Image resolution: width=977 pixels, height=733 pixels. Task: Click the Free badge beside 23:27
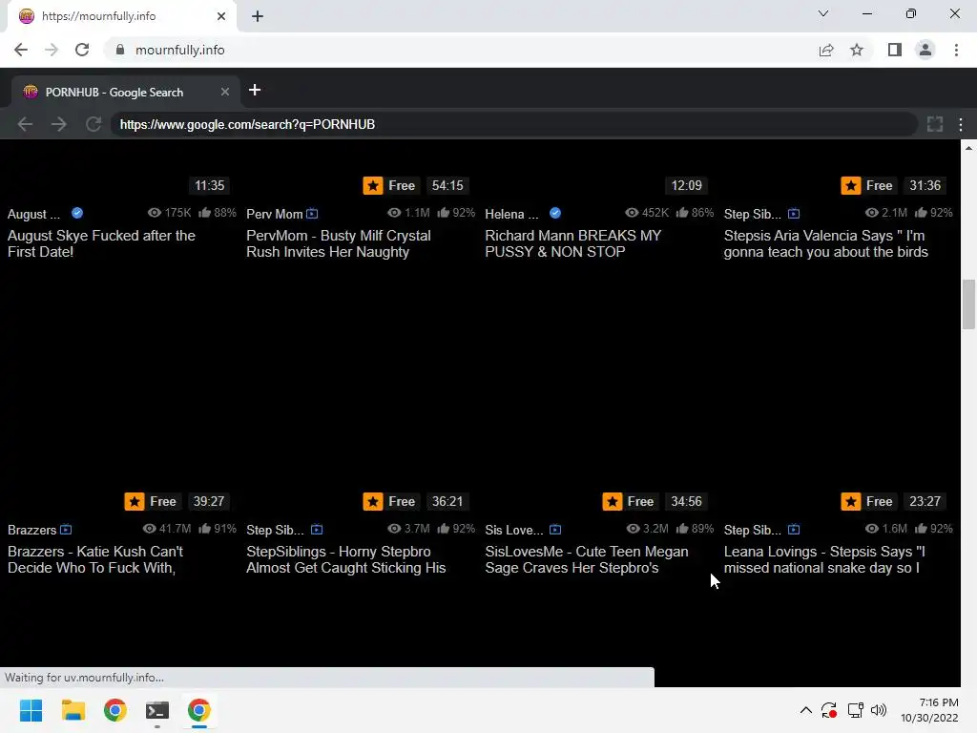pos(868,502)
